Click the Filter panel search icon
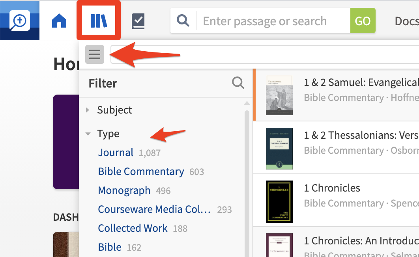This screenshot has width=419, height=257. (x=238, y=83)
